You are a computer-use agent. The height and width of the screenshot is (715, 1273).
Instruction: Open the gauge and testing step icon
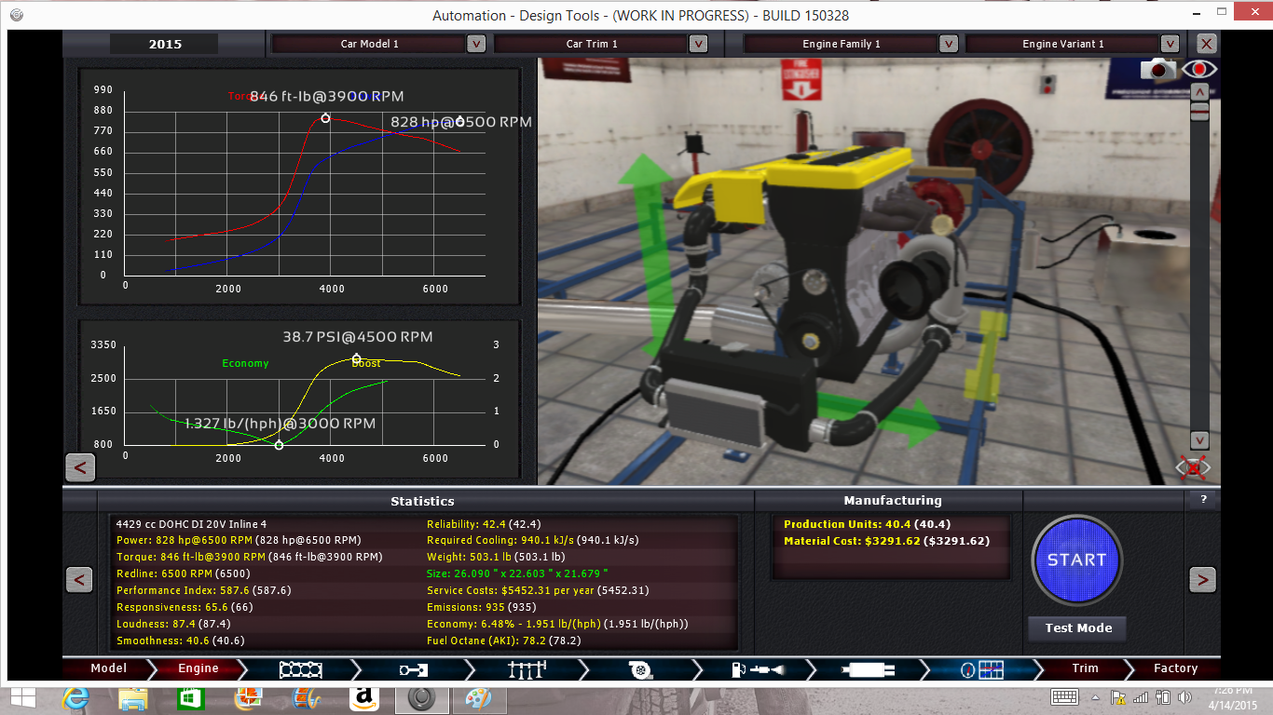(x=981, y=668)
